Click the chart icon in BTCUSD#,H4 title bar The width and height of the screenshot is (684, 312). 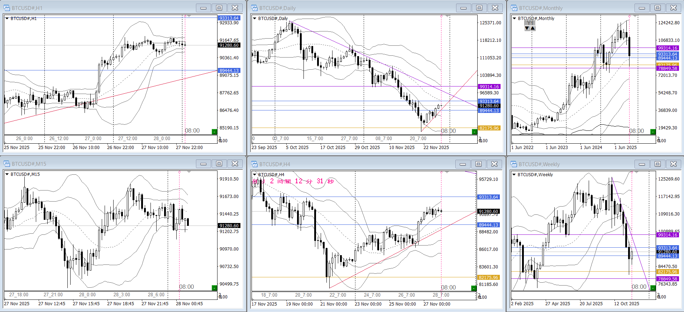pyautogui.click(x=254, y=164)
